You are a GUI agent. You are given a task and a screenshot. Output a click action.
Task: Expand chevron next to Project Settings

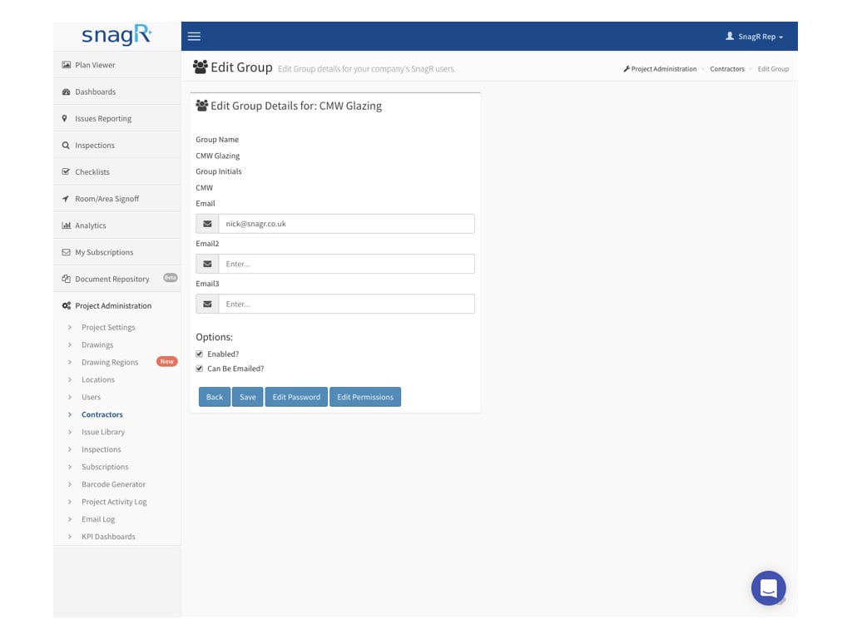click(70, 327)
